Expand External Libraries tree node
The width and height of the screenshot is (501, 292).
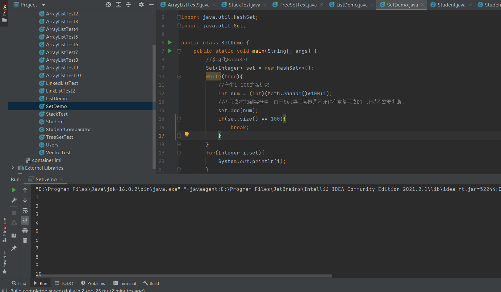pyautogui.click(x=13, y=168)
